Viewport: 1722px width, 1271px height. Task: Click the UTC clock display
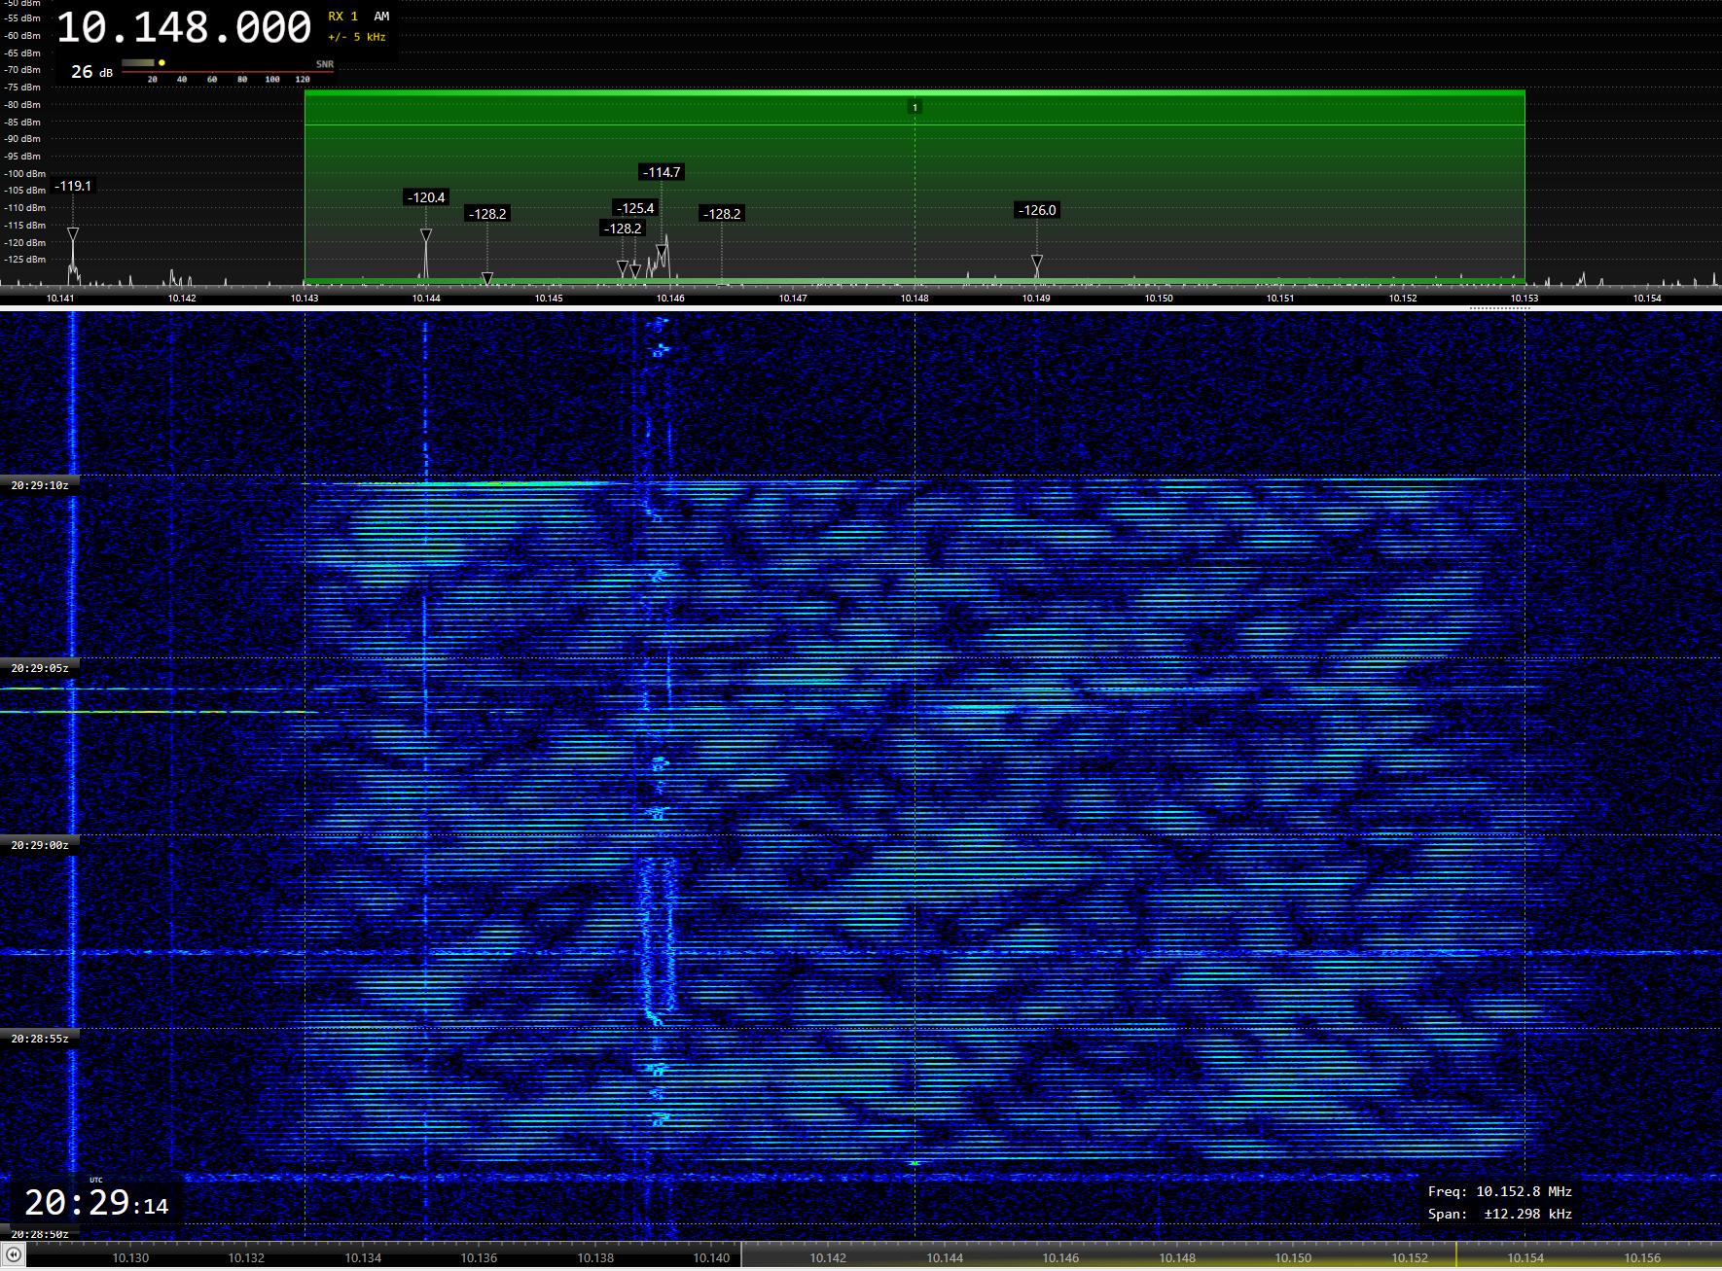(95, 1203)
